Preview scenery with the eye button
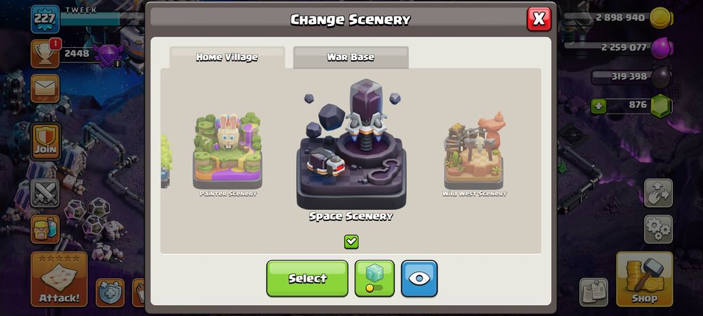The width and height of the screenshot is (703, 316). [419, 278]
